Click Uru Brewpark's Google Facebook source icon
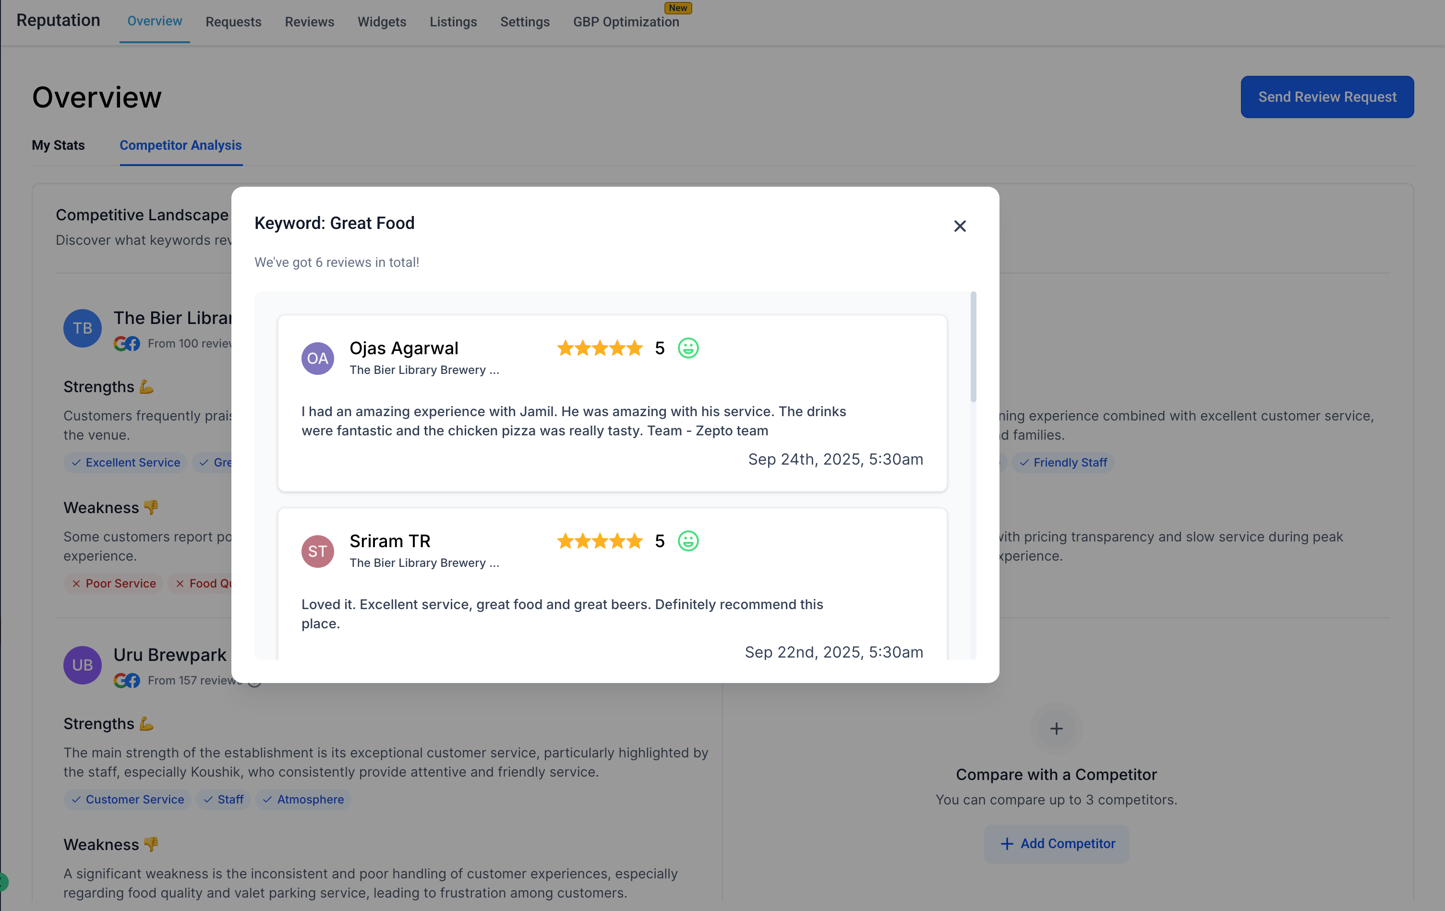Image resolution: width=1445 pixels, height=911 pixels. click(127, 681)
